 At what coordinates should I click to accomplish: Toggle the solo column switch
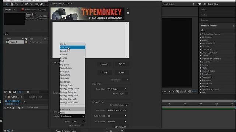(10, 107)
